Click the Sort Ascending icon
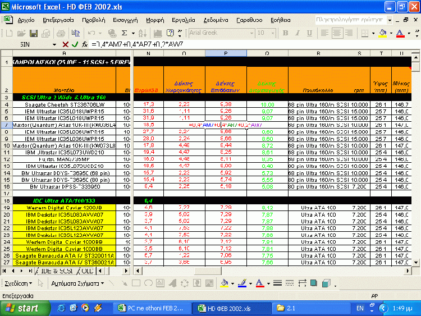Viewport: 421px width, 316px height. coord(143,33)
